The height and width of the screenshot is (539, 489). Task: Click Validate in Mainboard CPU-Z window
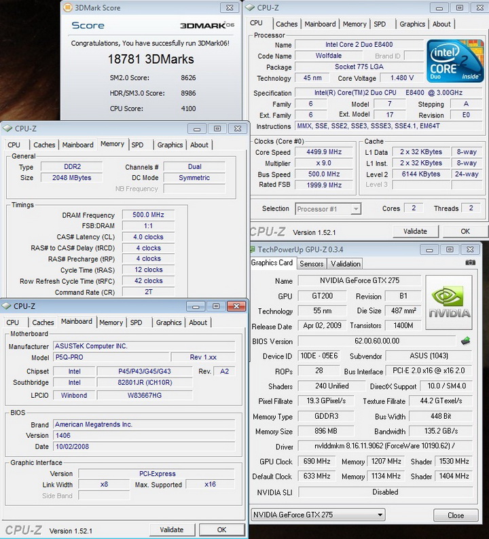[x=172, y=529]
